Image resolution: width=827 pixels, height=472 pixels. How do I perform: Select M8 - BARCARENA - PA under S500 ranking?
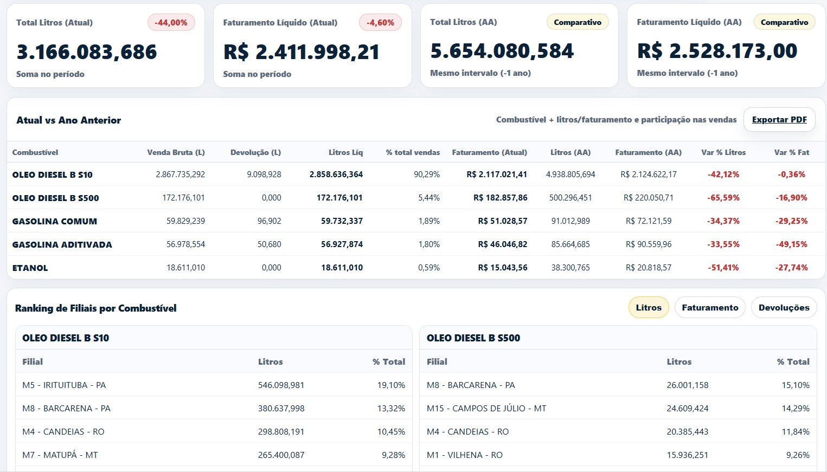pos(471,385)
